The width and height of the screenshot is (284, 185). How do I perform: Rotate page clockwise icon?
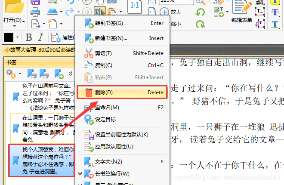click(201, 24)
